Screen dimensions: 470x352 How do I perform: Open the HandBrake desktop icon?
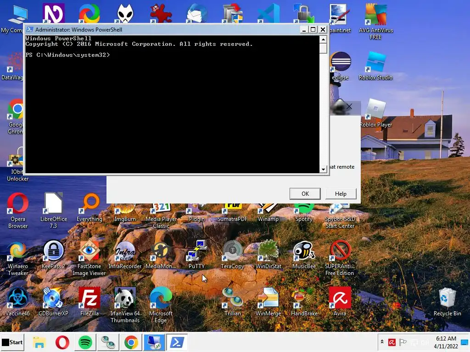[304, 302]
